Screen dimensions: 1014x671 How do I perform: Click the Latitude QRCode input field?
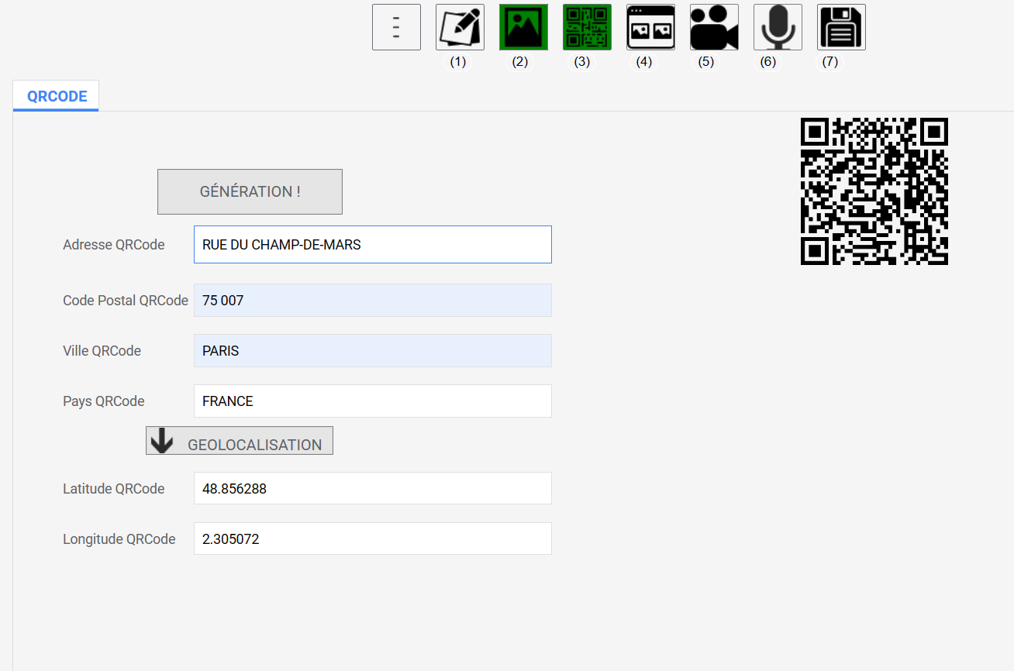coord(372,489)
